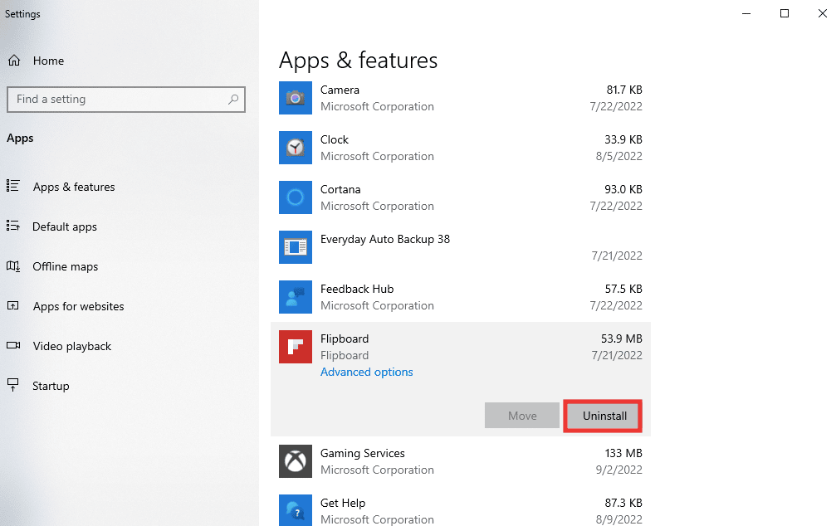Open the Offline maps section
The image size is (836, 526).
65,266
